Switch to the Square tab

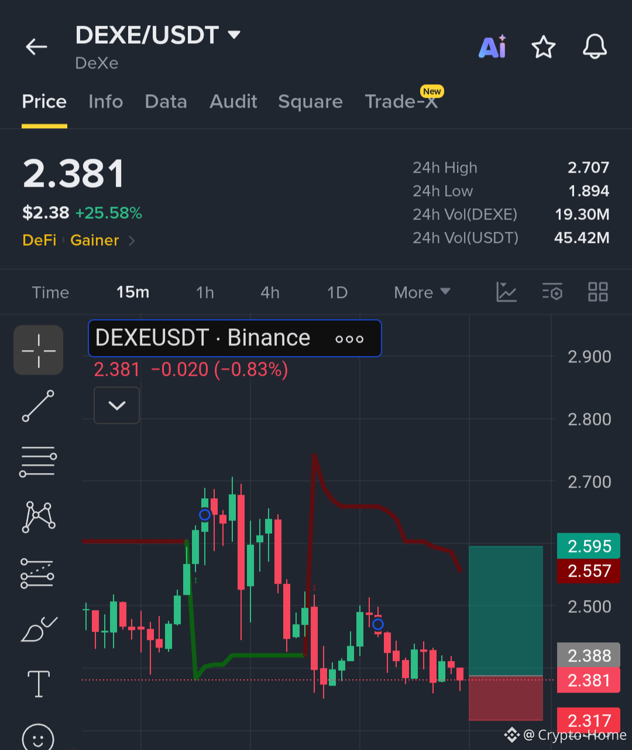pyautogui.click(x=311, y=101)
